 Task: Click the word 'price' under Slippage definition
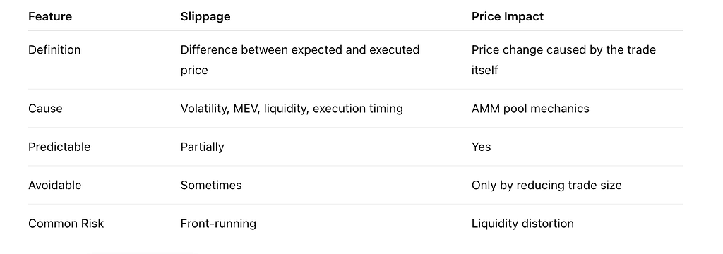click(194, 71)
